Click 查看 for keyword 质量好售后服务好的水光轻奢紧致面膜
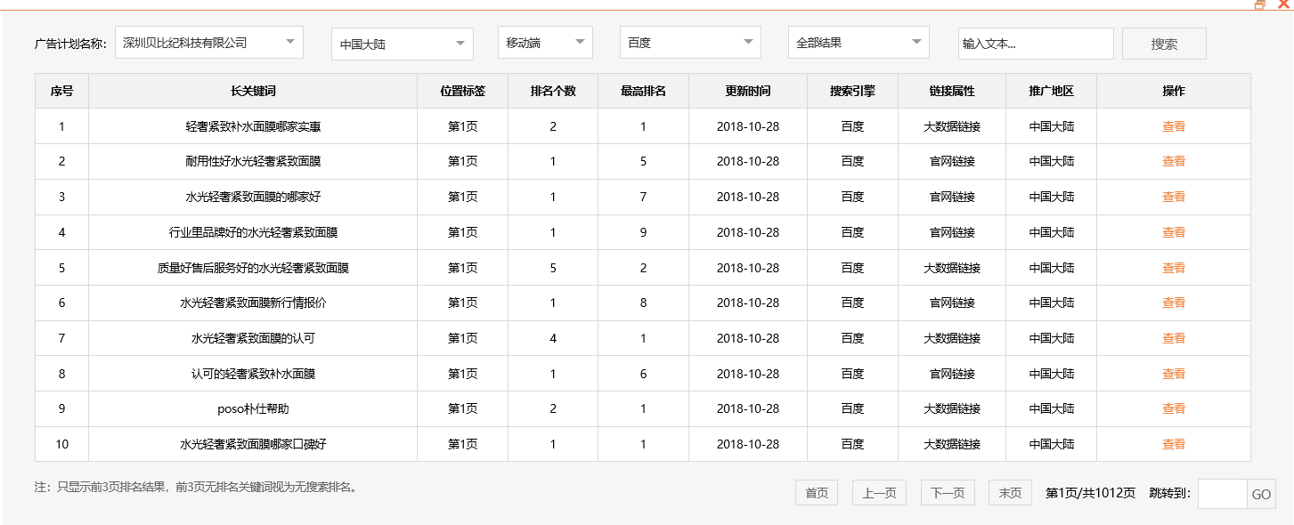The width and height of the screenshot is (1294, 525). (1173, 267)
